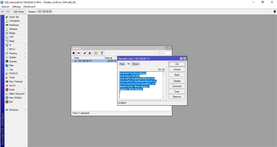Click the 00:00:10 interval cell
The image size is (277, 147).
click(112, 61)
